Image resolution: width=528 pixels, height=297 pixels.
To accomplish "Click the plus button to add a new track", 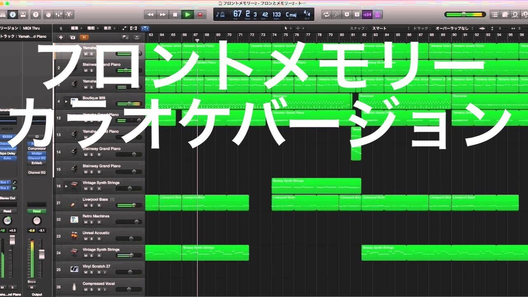I will 61,37.
